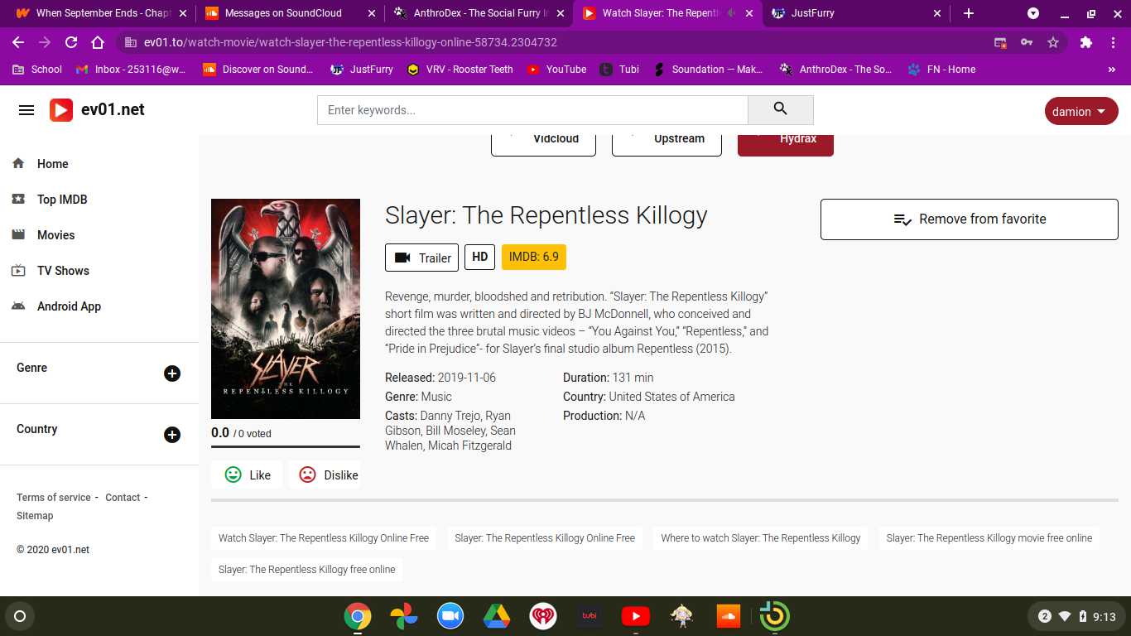Viewport: 1131px width, 636px height.
Task: Open the YouTube bookmark
Action: pos(556,70)
